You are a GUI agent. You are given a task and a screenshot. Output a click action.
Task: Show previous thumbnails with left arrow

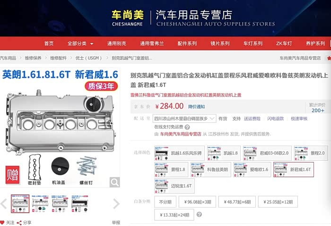click(4, 204)
